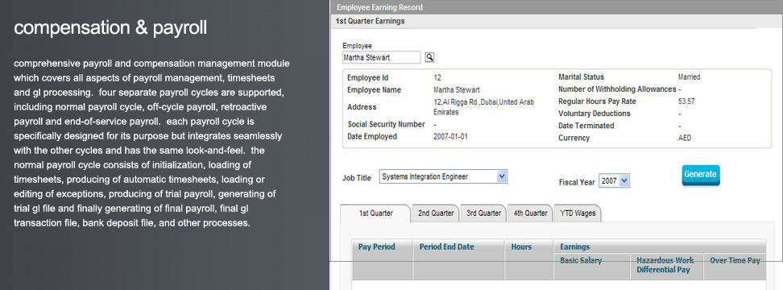783x290 pixels.
Task: Open the Job Title dropdown
Action: pos(443,176)
